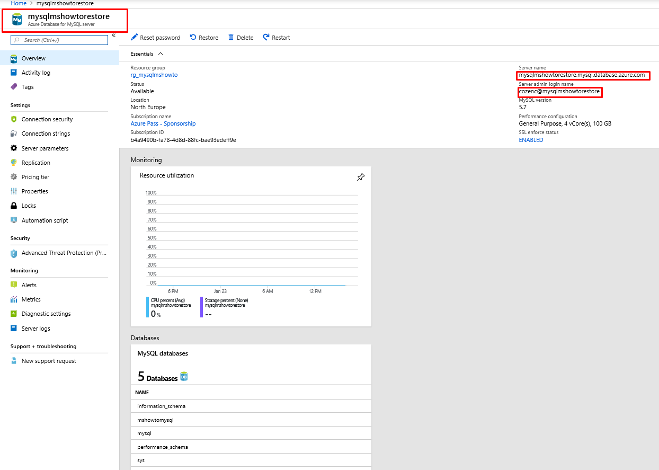The image size is (659, 470).
Task: Click the Connection security shield icon
Action: 14,119
